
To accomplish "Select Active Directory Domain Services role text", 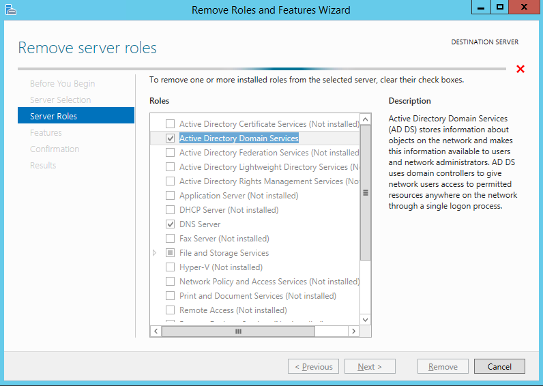I will 239,138.
